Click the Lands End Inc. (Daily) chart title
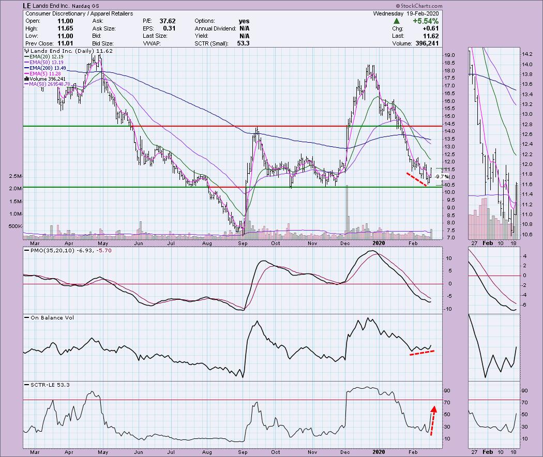This screenshot has height=457, width=543. [x=69, y=51]
